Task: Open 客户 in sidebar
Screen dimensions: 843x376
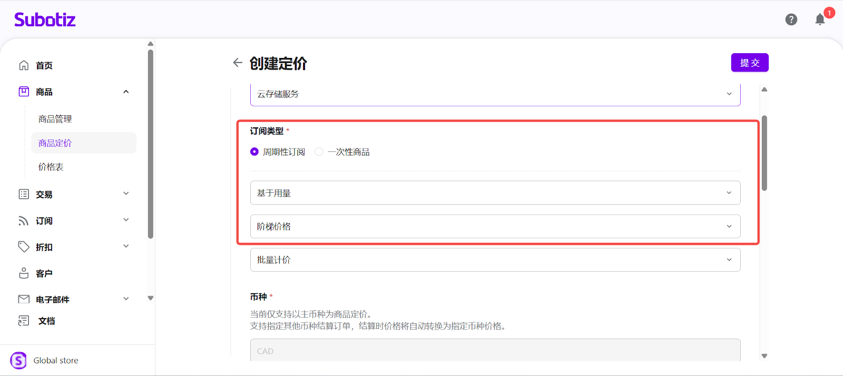Action: pos(44,273)
